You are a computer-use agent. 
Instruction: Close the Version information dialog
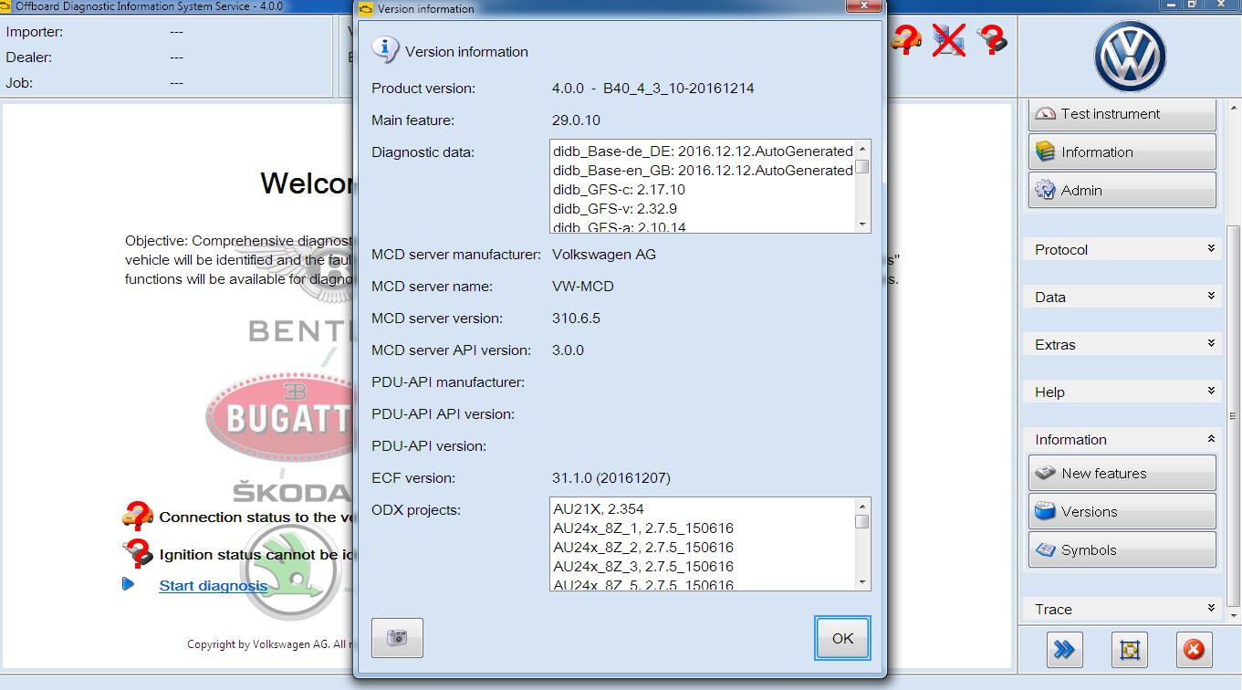[x=862, y=6]
